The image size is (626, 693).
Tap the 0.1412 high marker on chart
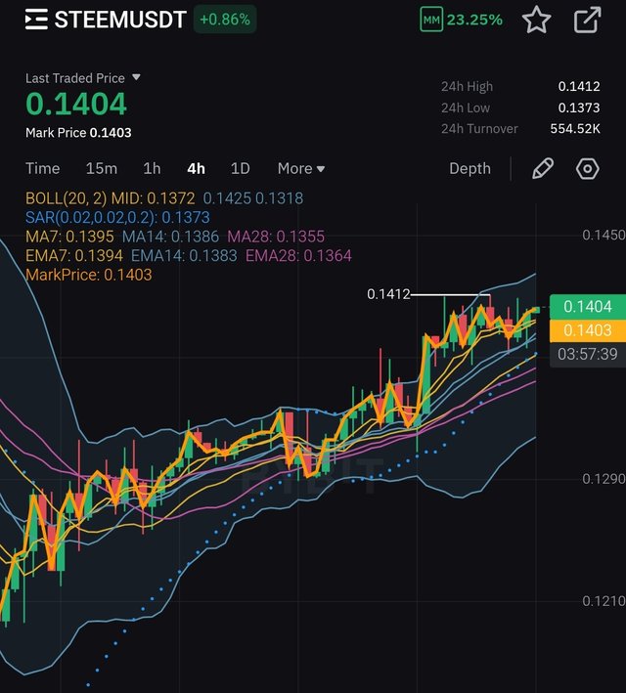[388, 294]
